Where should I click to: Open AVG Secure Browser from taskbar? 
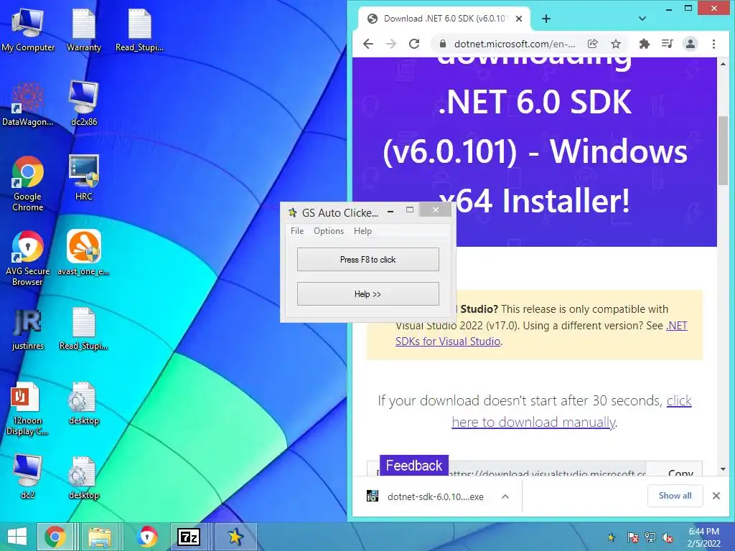[147, 537]
